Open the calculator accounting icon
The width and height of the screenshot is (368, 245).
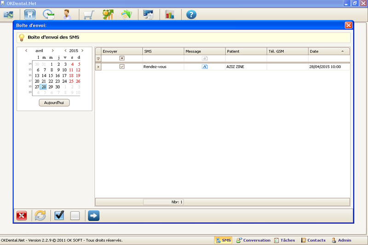(x=126, y=15)
